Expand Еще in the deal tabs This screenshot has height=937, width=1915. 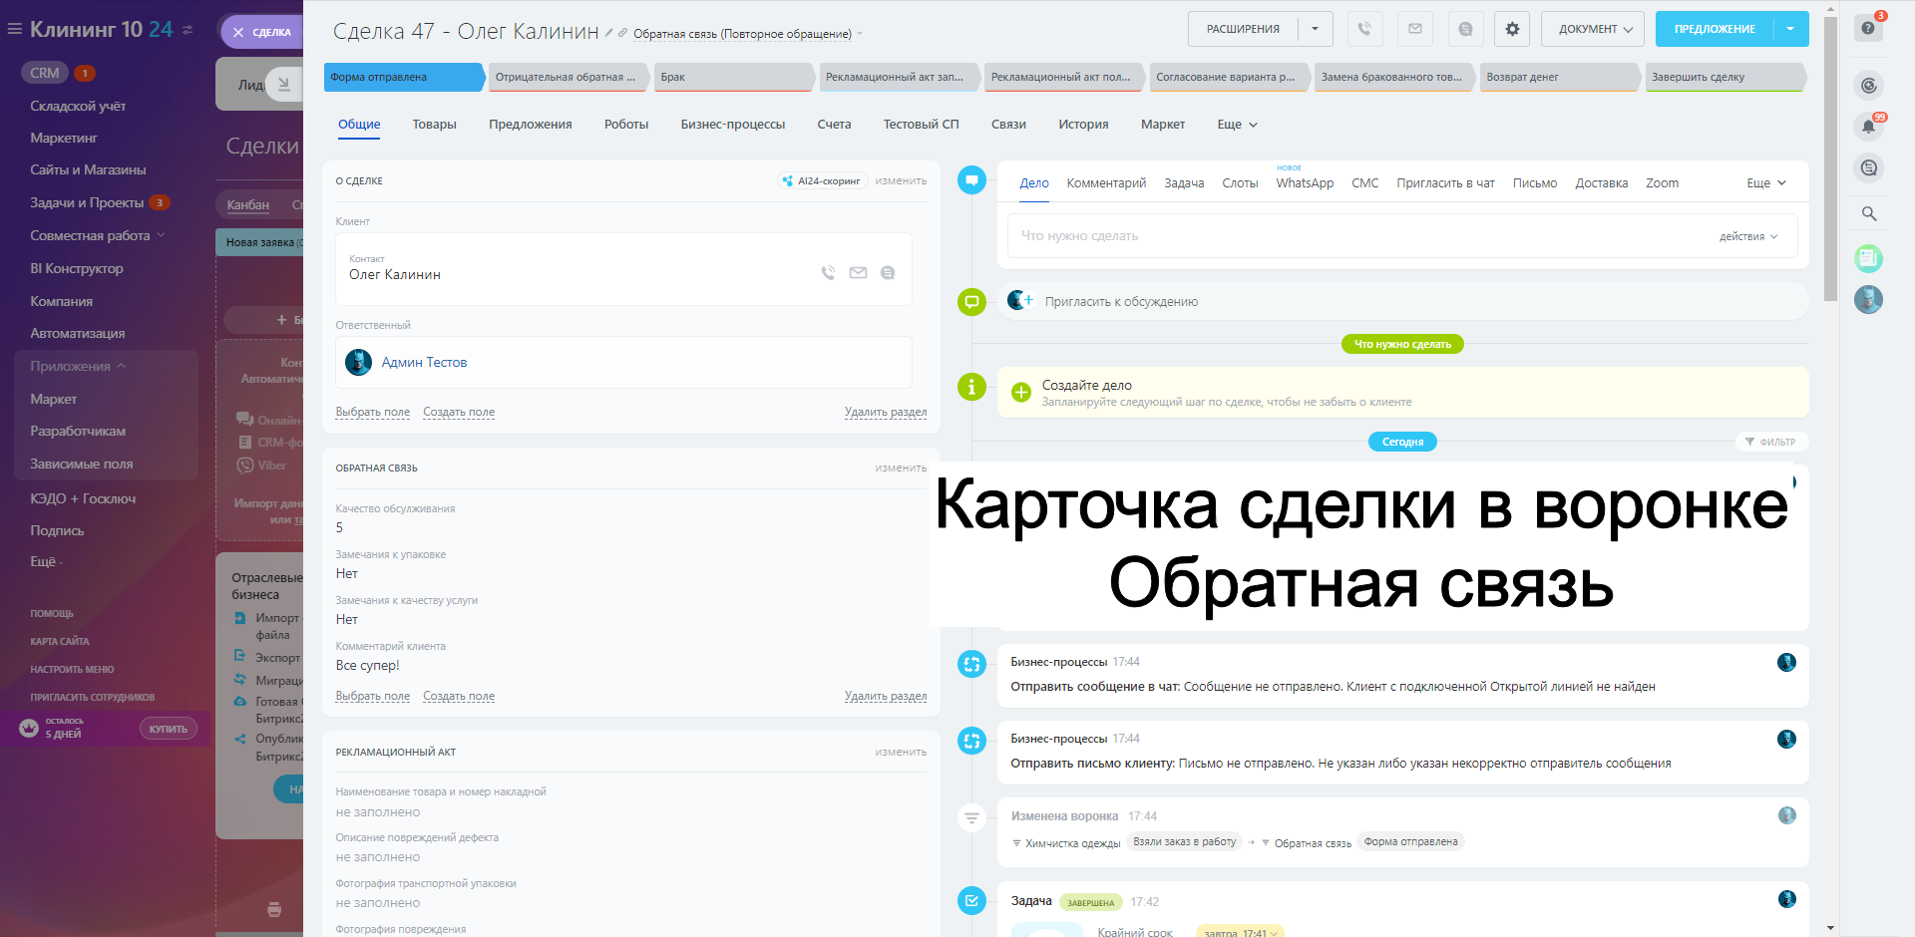pyautogui.click(x=1237, y=125)
